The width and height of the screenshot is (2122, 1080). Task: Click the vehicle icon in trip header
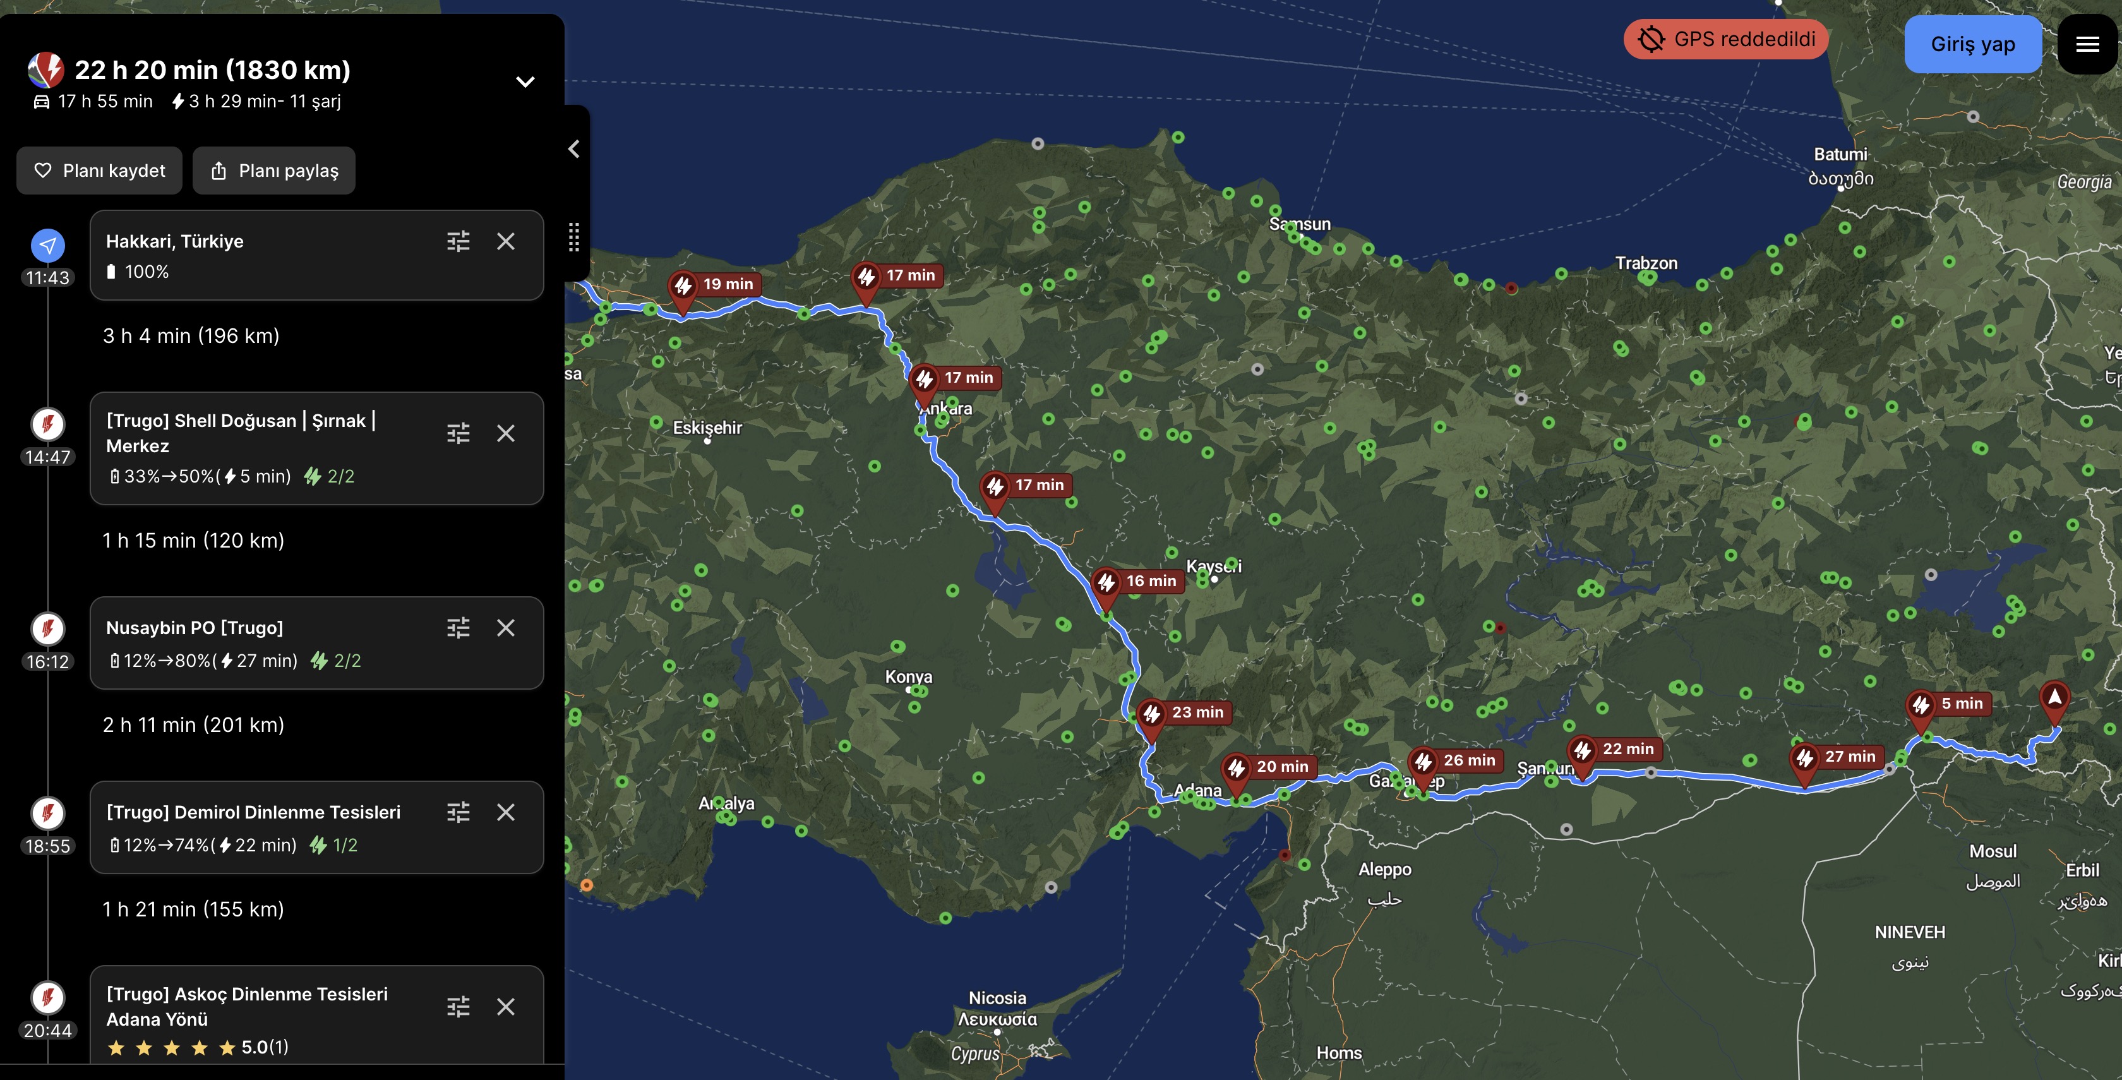coord(46,70)
